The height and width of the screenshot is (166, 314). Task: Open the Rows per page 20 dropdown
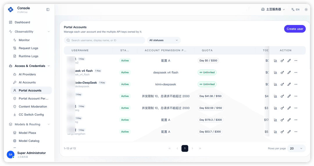(296, 148)
